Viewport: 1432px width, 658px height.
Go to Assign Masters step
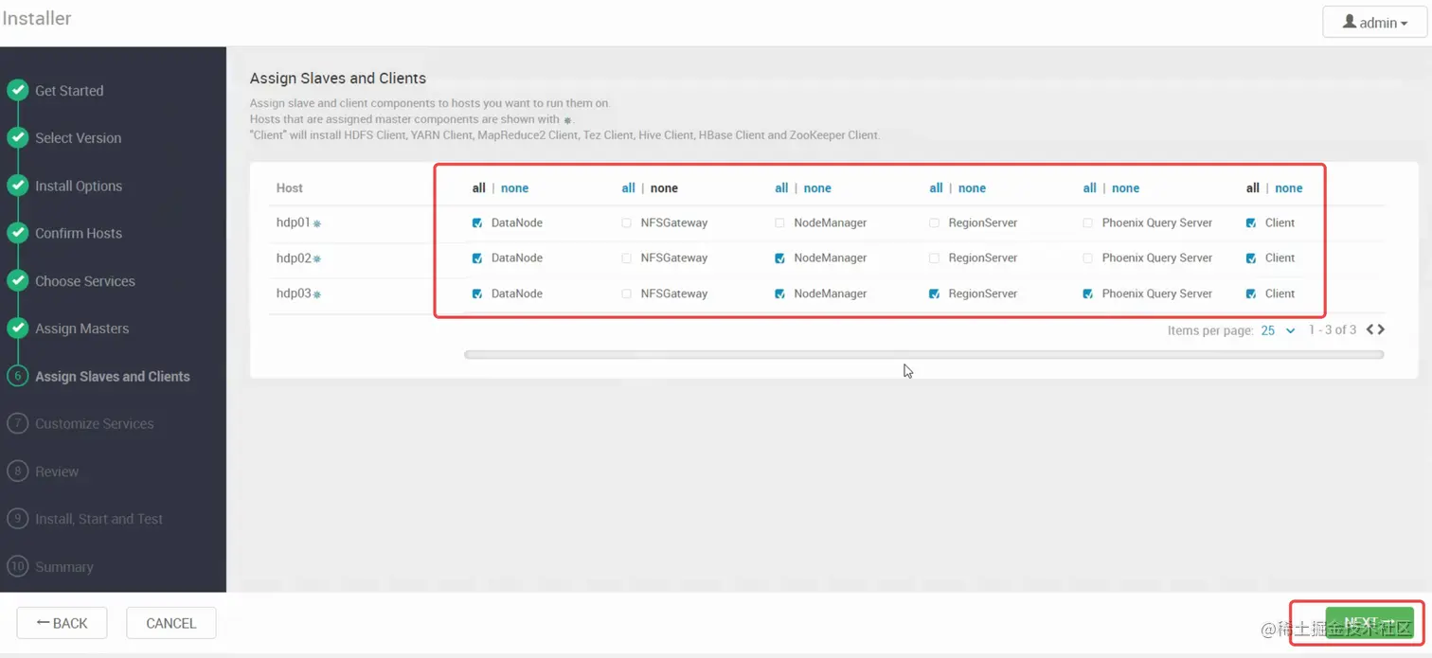click(x=82, y=329)
